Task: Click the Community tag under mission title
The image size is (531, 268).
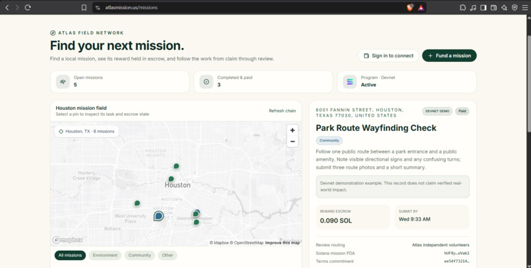Action: point(329,140)
